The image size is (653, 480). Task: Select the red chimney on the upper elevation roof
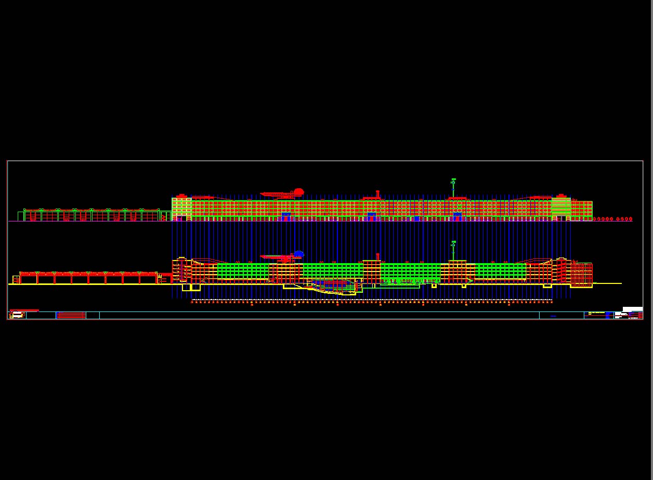(377, 194)
